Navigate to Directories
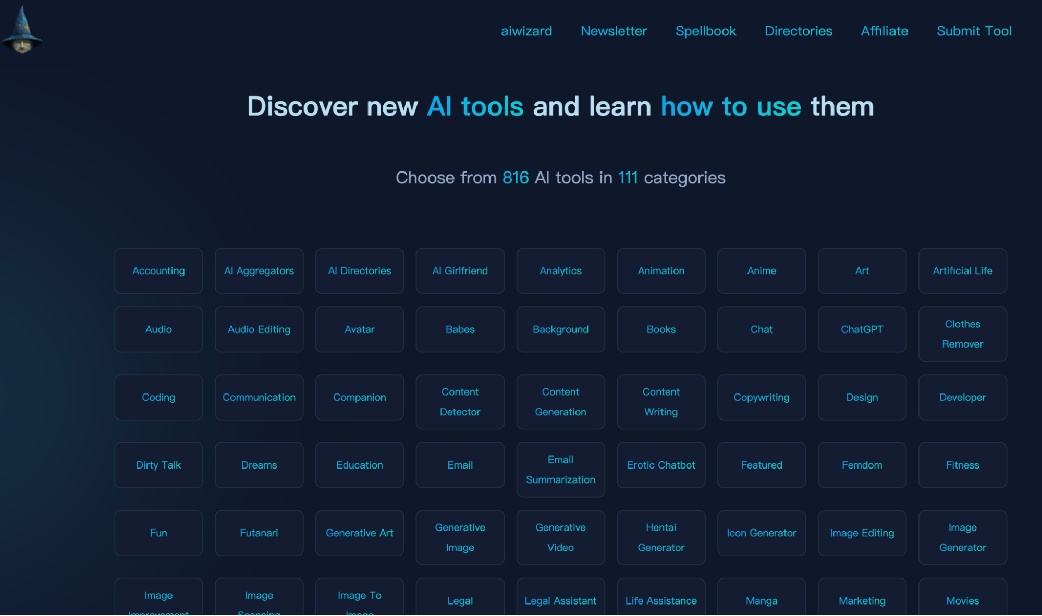Screen dimensions: 1042x616 click(798, 31)
